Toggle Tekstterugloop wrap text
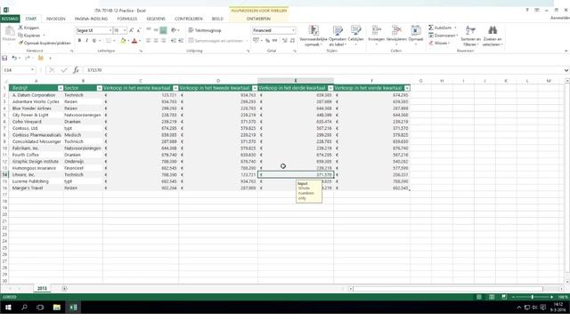This screenshot has height=320, width=570. click(204, 30)
